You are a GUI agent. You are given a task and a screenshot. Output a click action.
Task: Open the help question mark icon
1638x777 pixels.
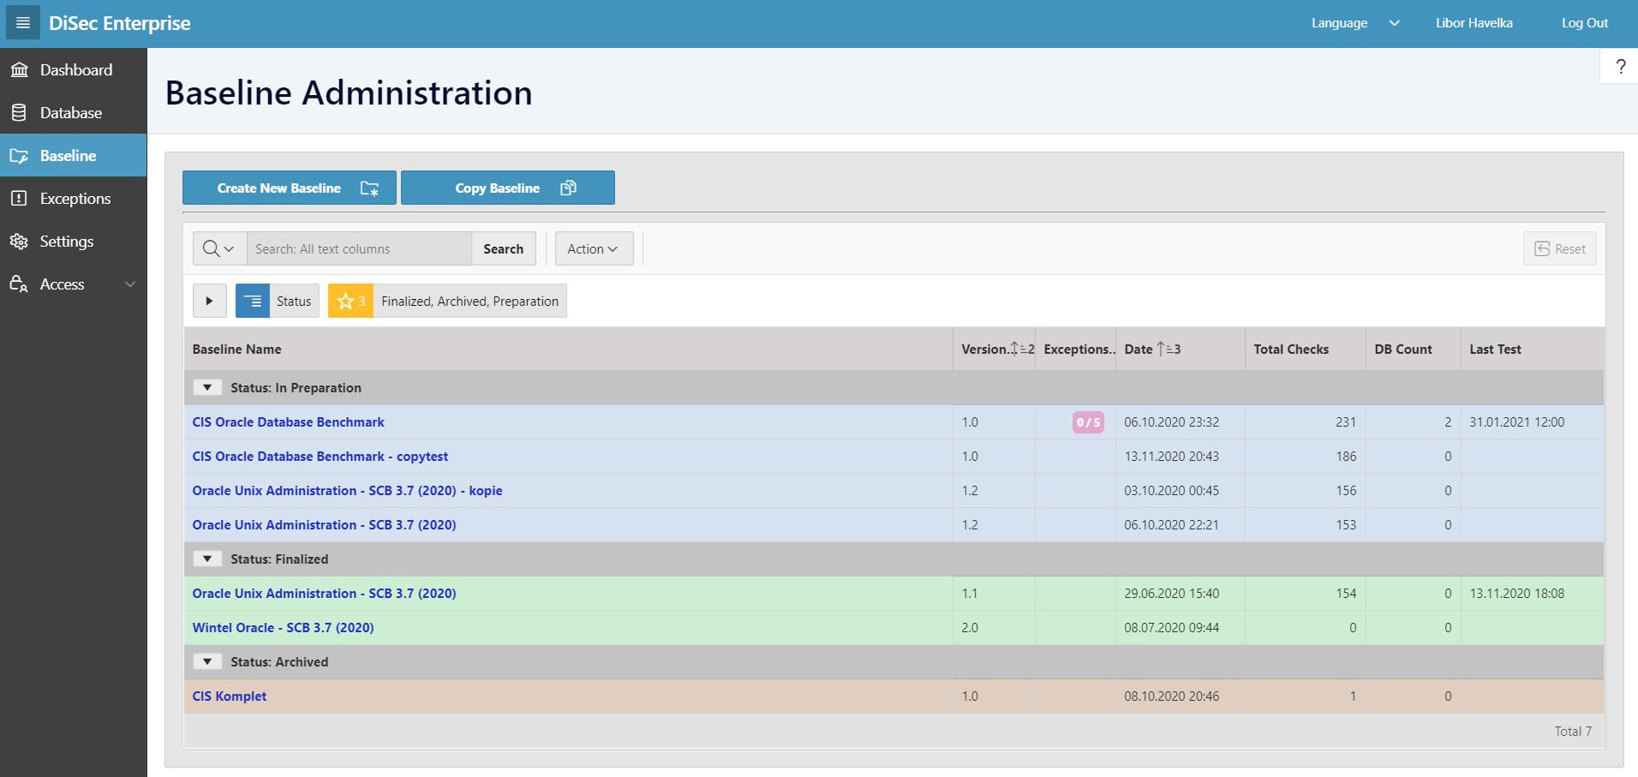click(1620, 67)
